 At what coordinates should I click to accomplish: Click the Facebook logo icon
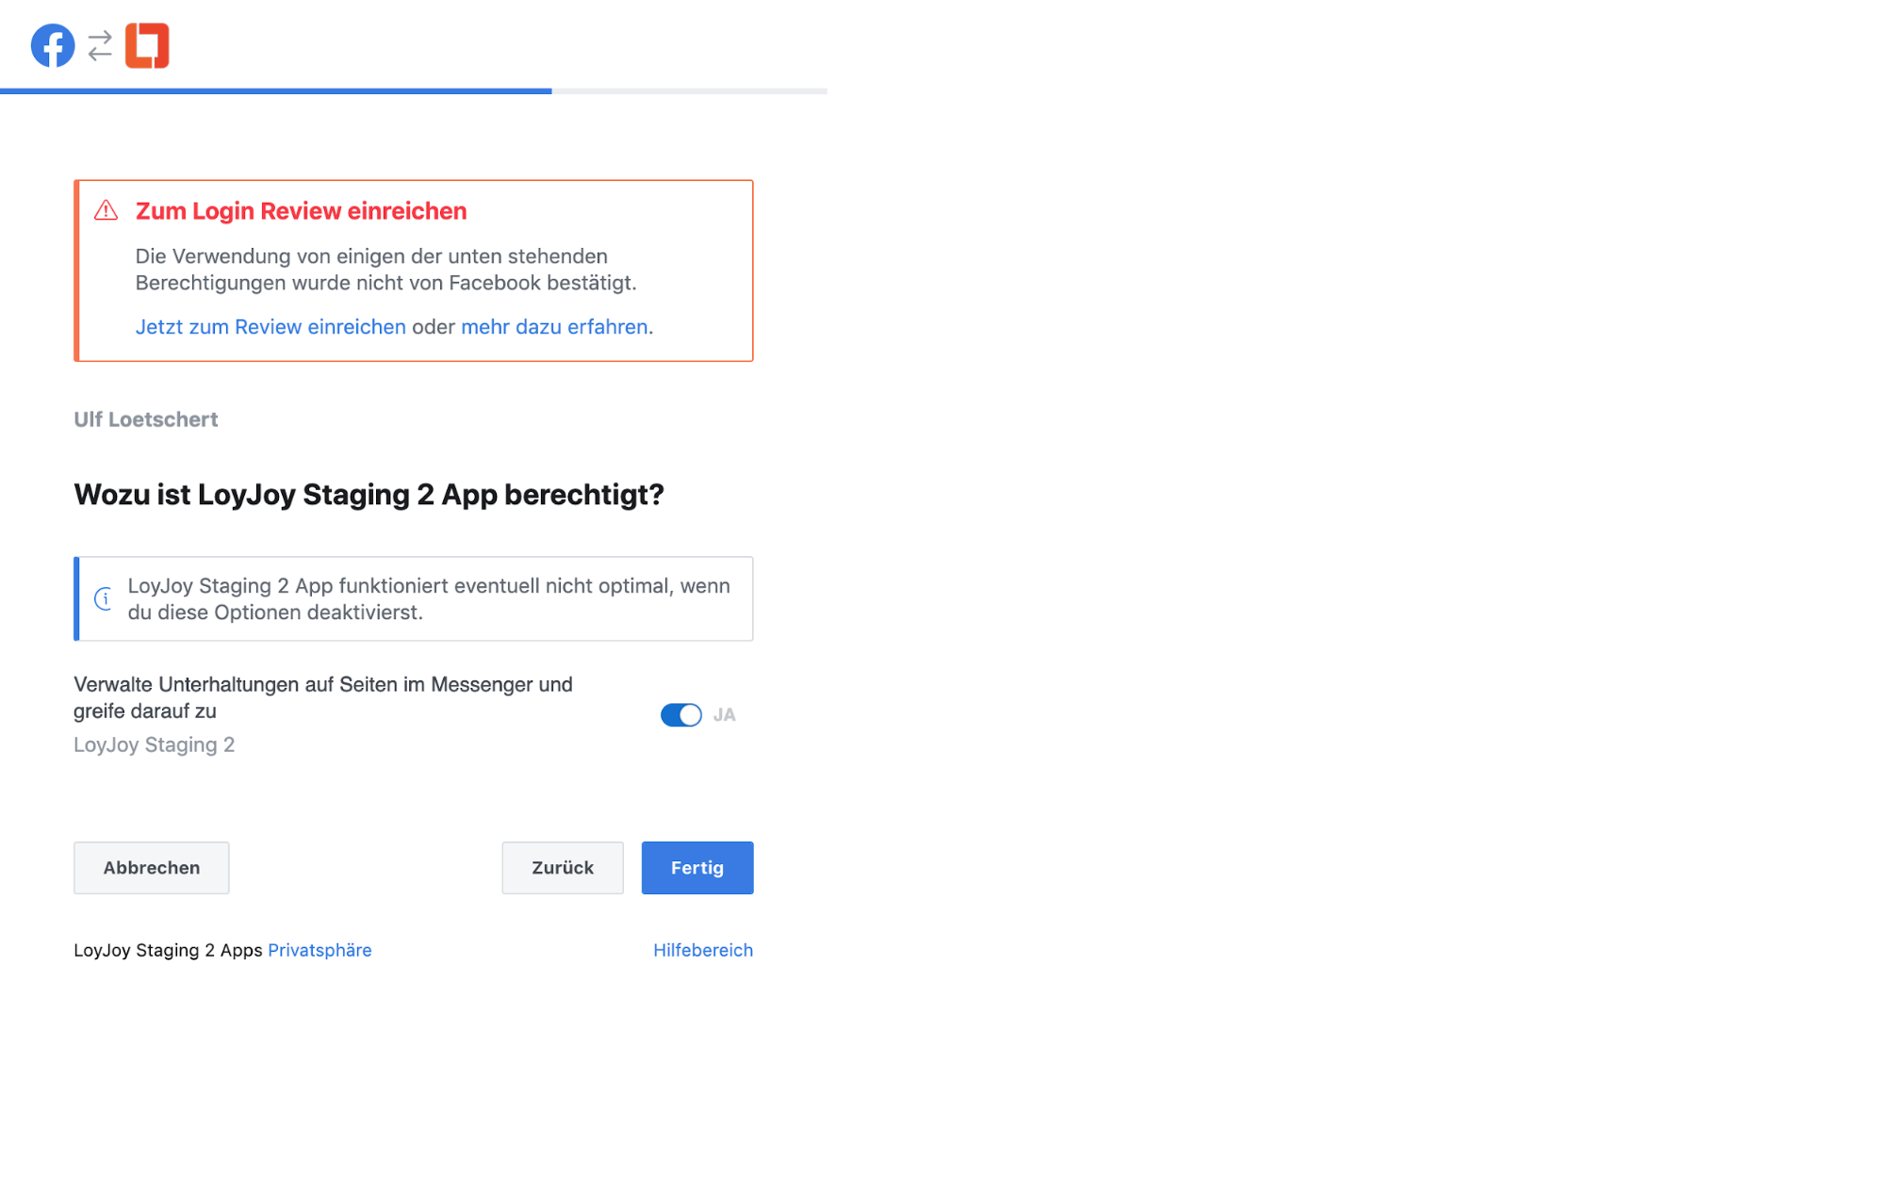coord(53,45)
